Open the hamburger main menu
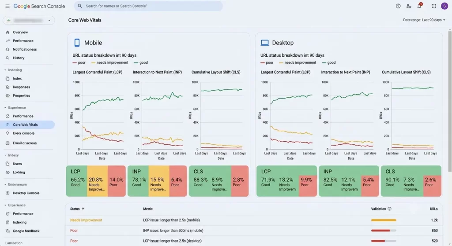The height and width of the screenshot is (246, 452). 8,6
